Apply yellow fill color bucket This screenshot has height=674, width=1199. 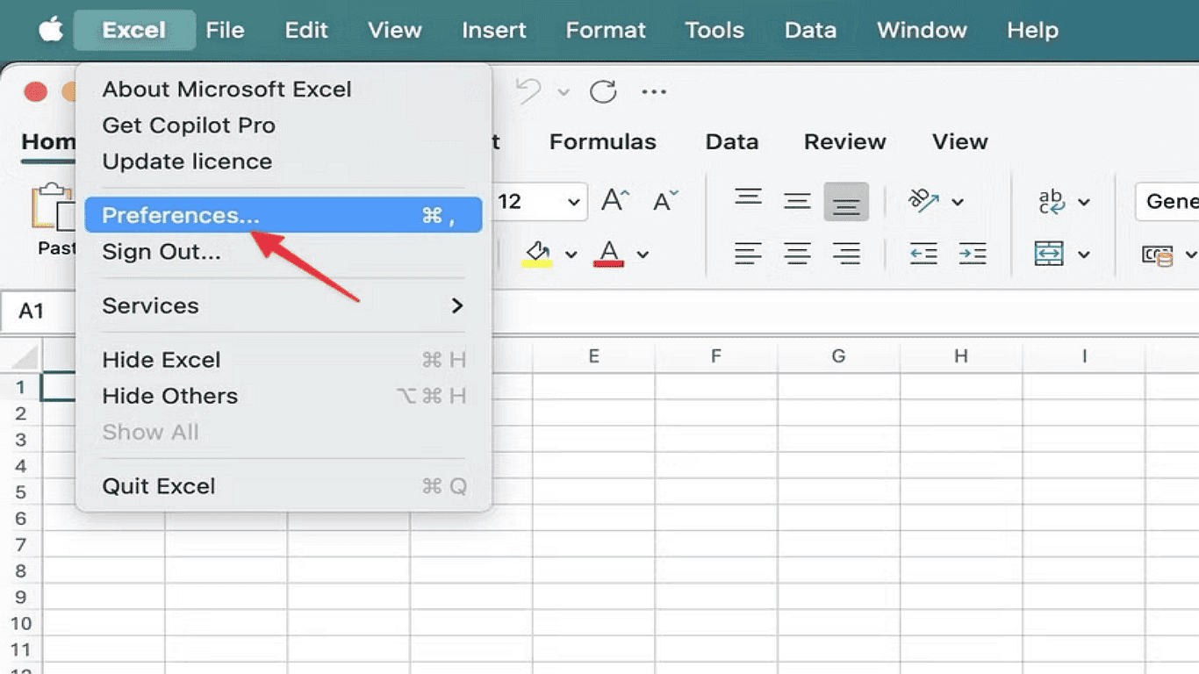click(537, 254)
